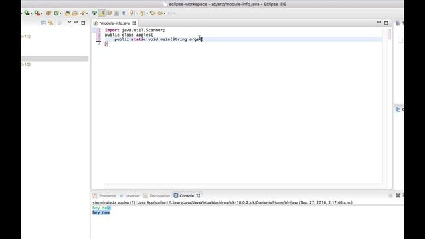Click the Next Annotation icon
Screen dimensions: 425x239
(x=132, y=13)
